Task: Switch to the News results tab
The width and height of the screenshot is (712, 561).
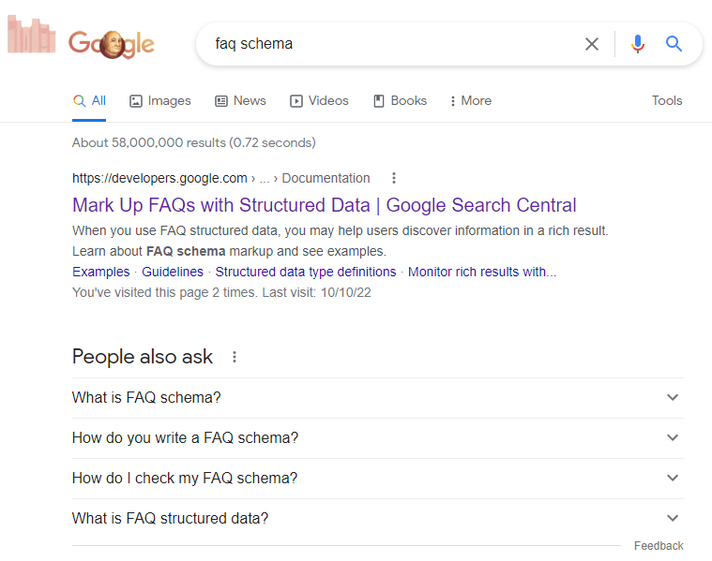Action: [x=240, y=101]
